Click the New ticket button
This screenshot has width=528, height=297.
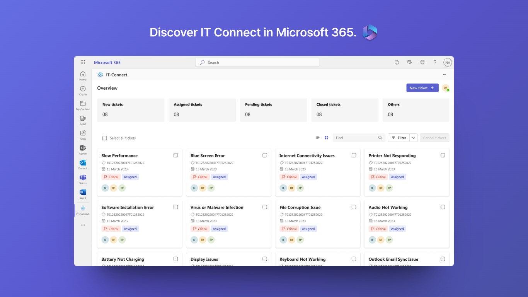(x=422, y=88)
